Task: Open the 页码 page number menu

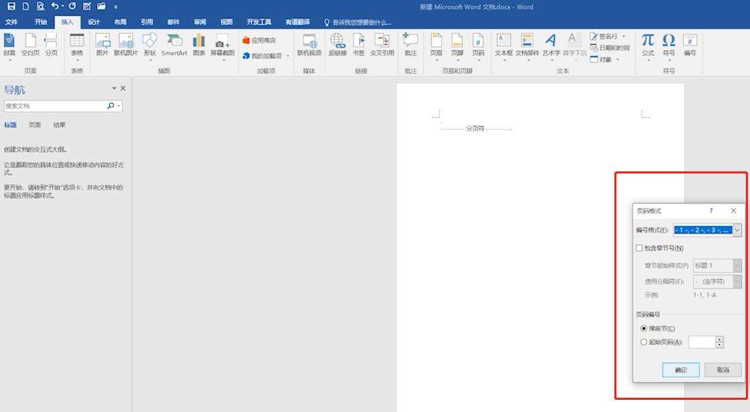Action: [478, 45]
